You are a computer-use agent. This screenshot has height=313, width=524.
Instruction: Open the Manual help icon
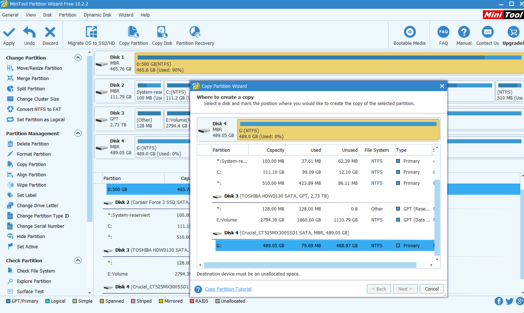(x=464, y=32)
